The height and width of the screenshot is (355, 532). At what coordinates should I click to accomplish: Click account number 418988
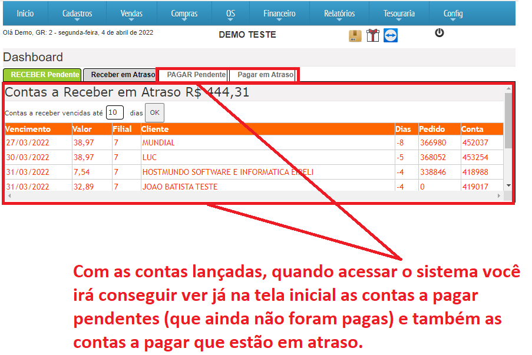click(475, 172)
